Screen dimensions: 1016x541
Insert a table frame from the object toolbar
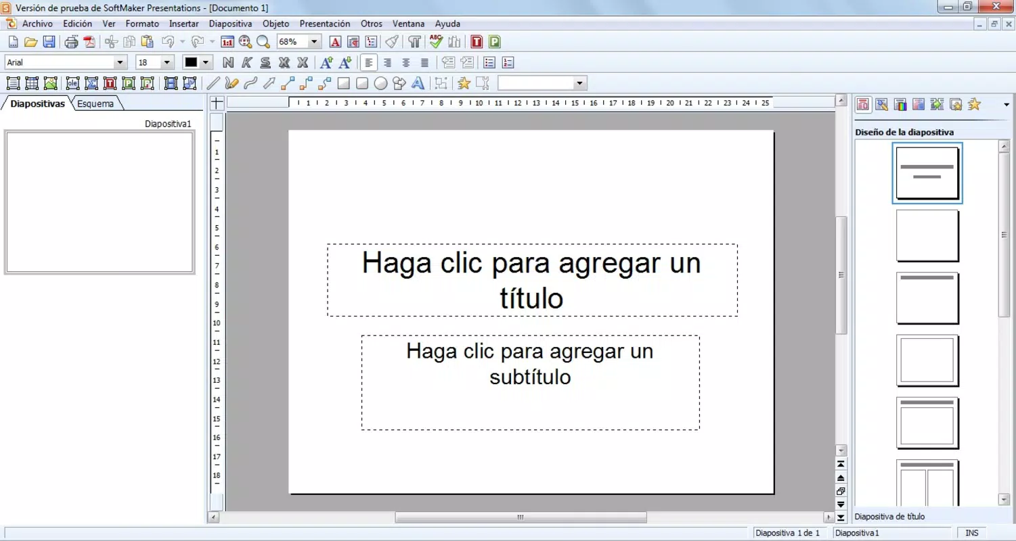pyautogui.click(x=31, y=83)
